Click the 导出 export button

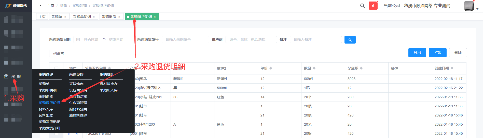tap(417, 53)
